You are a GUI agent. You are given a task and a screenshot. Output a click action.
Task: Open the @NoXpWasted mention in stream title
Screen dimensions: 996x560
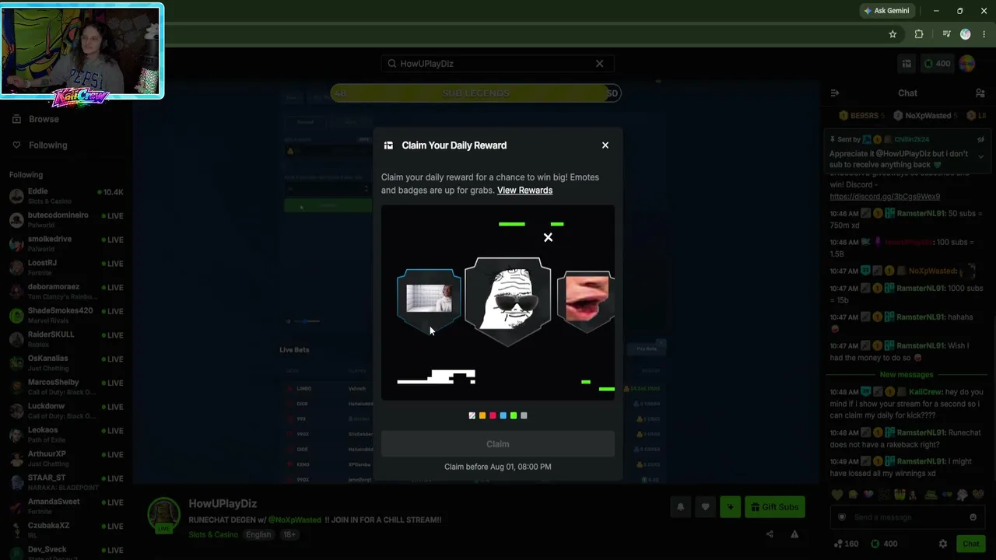pyautogui.click(x=295, y=520)
